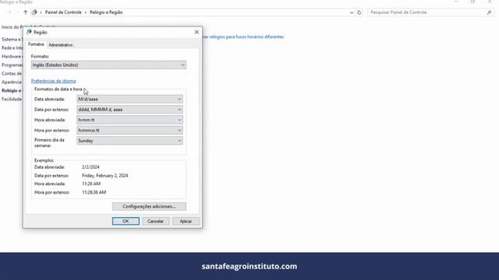Viewport: 499px width, 280px height.
Task: Click the back arrow in Control Panel
Action: pos(9,12)
